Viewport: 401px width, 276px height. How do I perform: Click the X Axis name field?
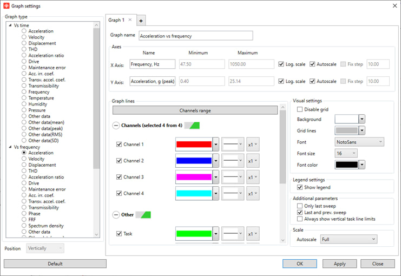pos(153,64)
